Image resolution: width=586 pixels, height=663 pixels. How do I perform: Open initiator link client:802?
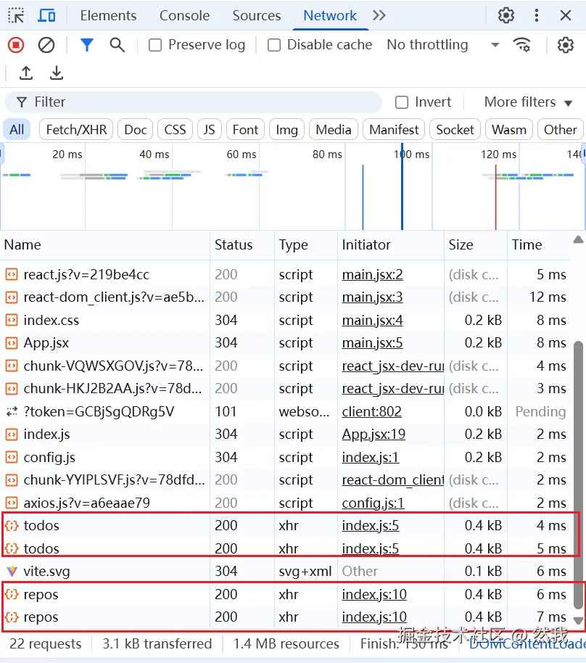tap(371, 411)
